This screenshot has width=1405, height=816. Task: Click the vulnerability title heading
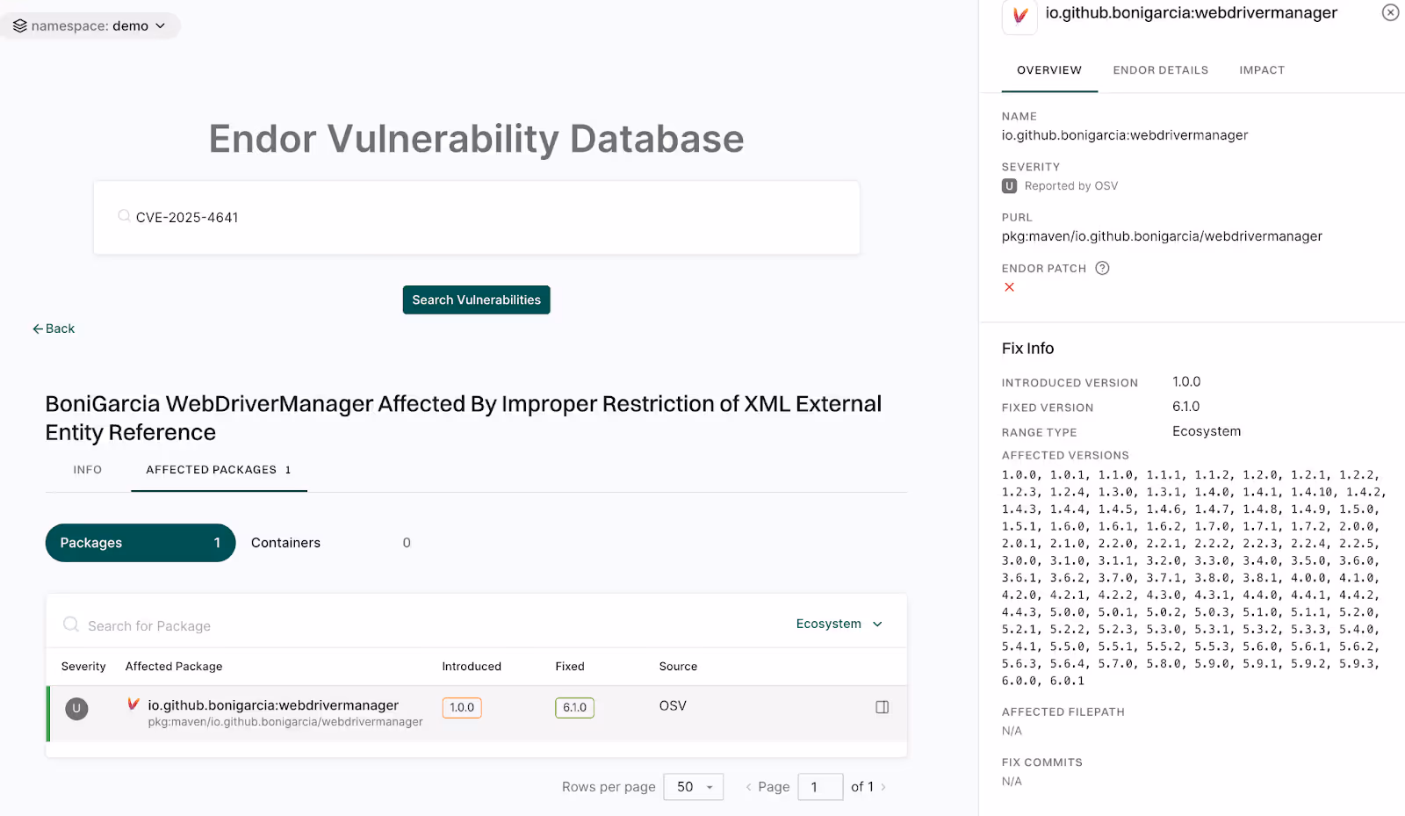464,418
